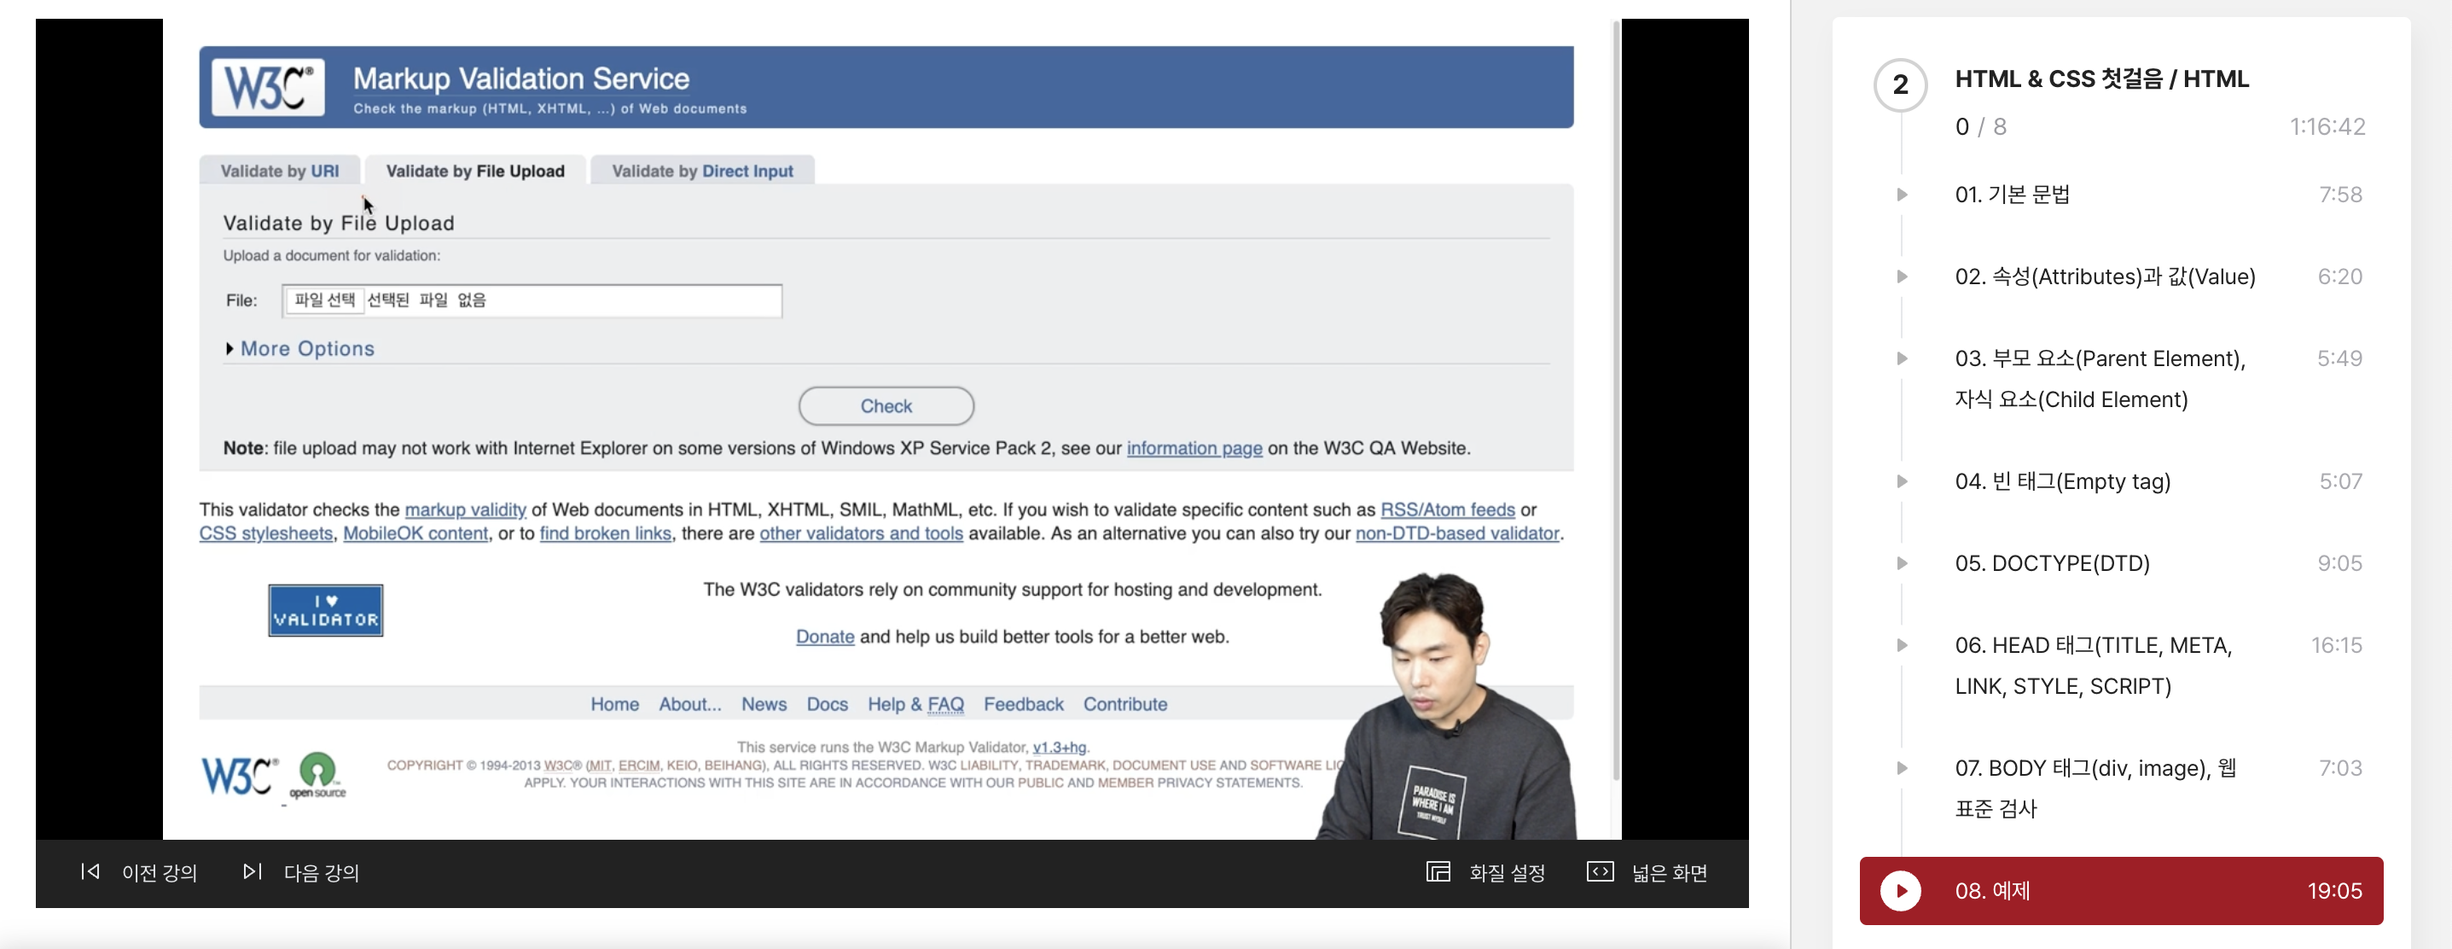Click play arrow beside 02. 속성(Attributes)

point(1902,277)
